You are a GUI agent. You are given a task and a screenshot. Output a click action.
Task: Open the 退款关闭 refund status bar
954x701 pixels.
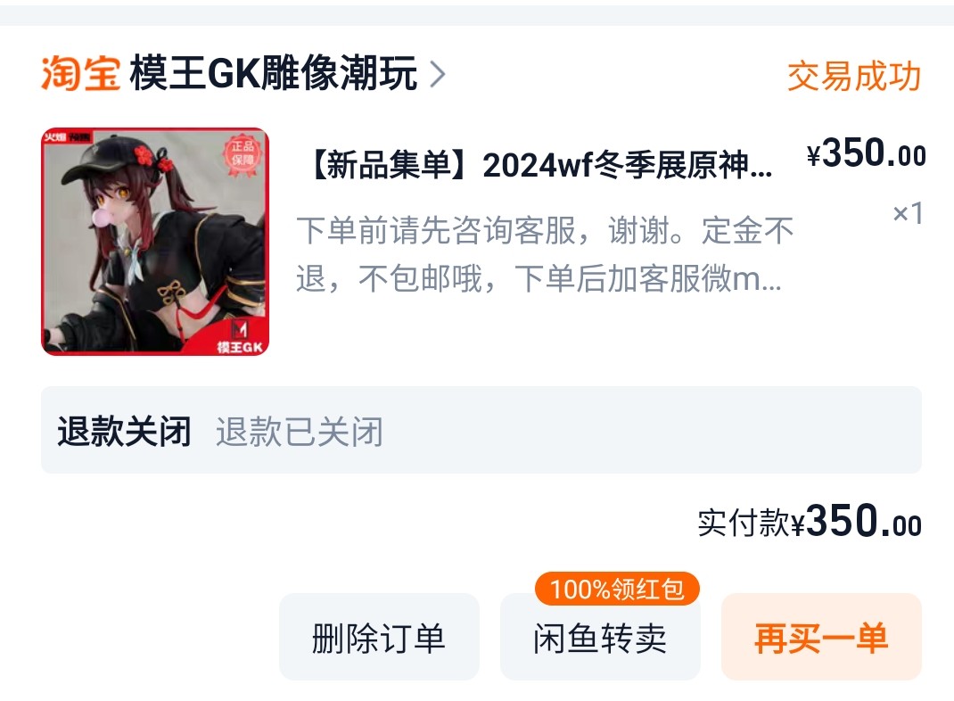[481, 430]
